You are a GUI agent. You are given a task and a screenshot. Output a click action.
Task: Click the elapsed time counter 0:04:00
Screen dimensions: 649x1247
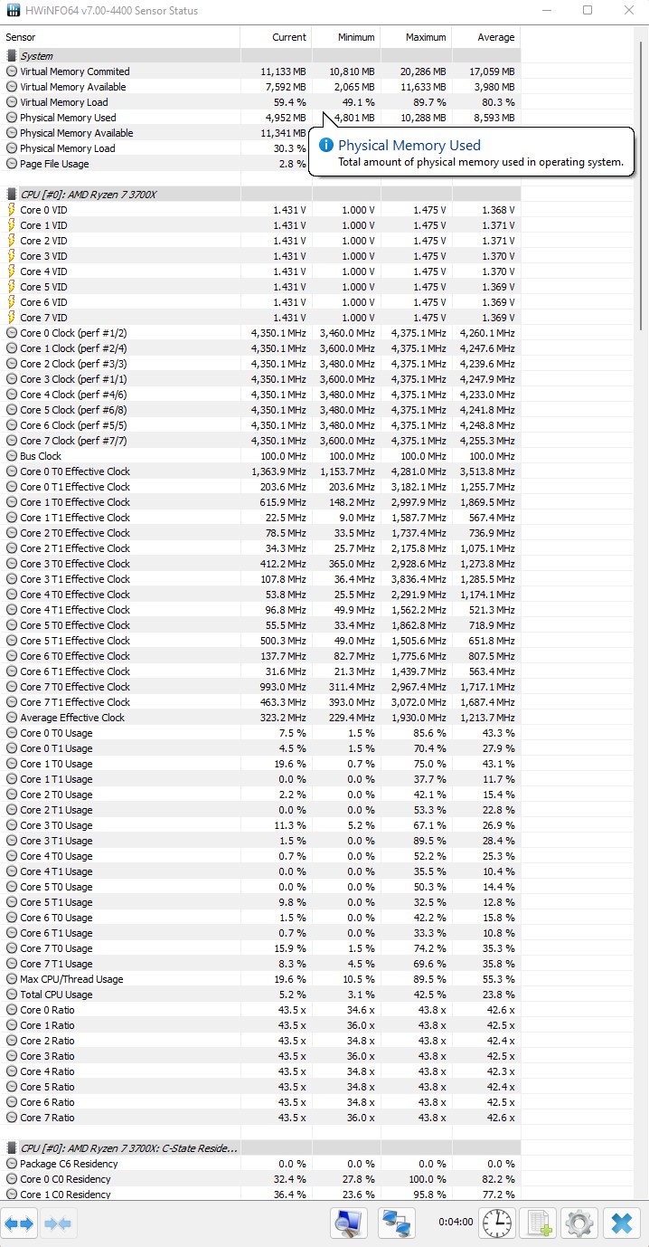click(x=456, y=1223)
